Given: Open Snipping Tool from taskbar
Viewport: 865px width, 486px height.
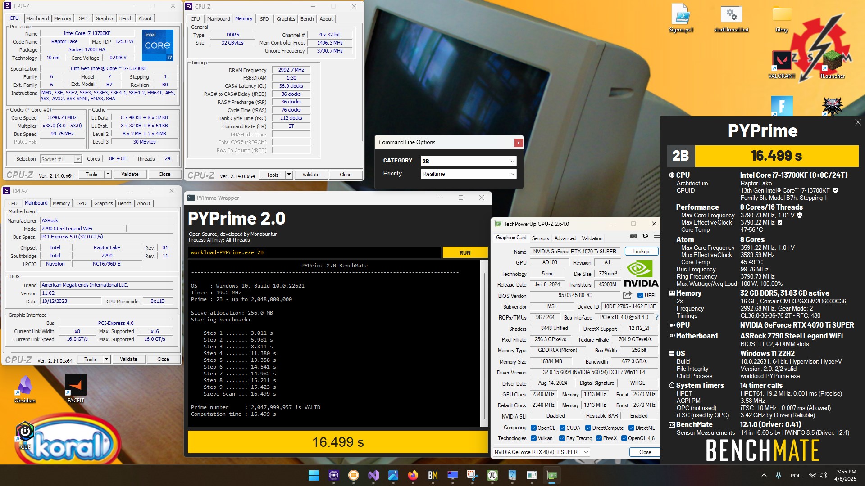Looking at the screenshot, I should [x=472, y=475].
